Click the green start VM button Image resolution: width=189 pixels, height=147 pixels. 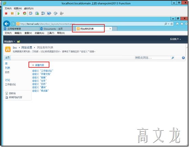[x=18, y=13]
